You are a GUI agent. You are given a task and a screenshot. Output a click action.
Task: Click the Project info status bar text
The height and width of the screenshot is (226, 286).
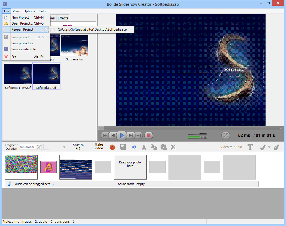pos(38,222)
